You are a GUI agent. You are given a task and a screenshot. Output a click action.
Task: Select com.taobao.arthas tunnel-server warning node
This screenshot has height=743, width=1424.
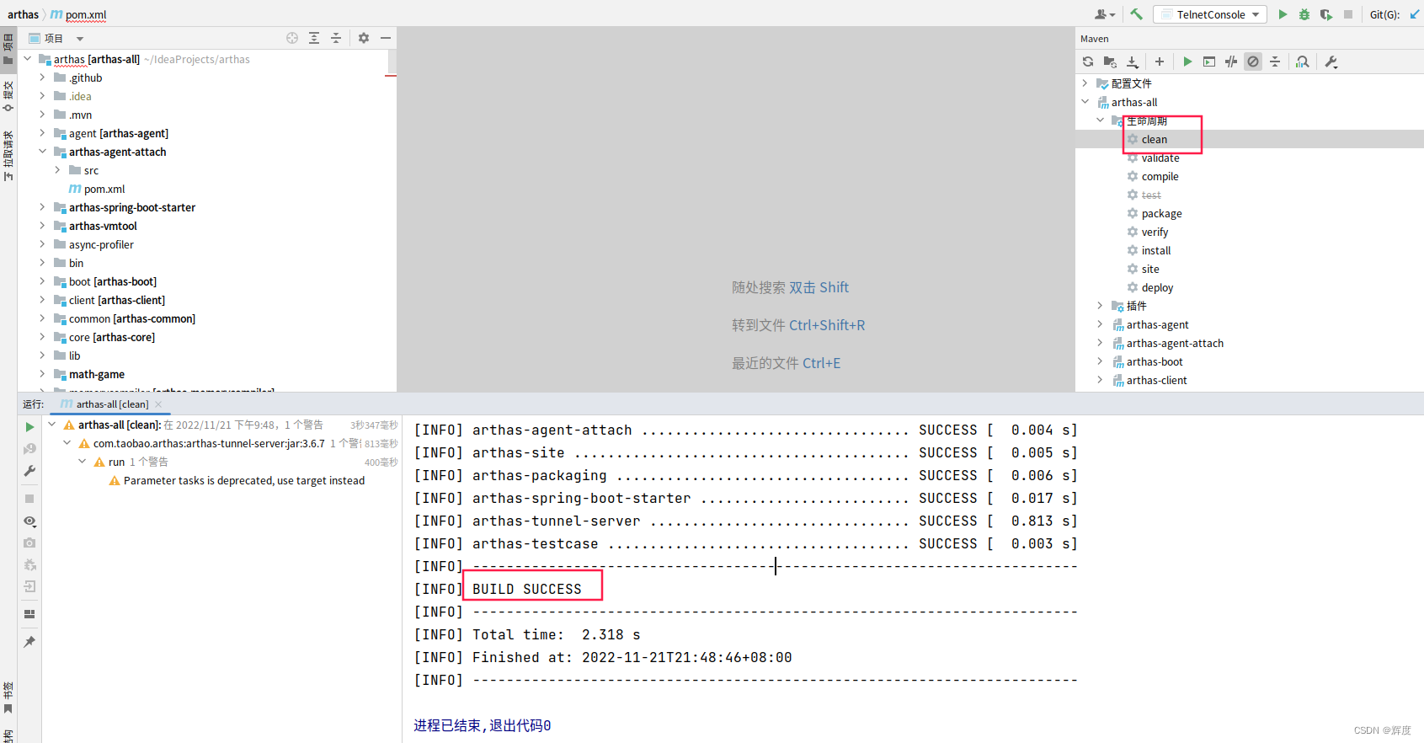click(x=209, y=443)
